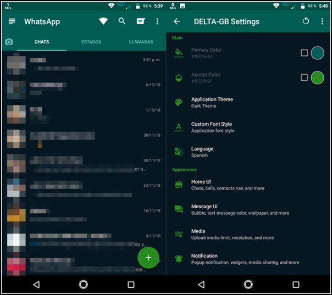Open Message UI settings
The width and height of the screenshot is (332, 295).
click(248, 209)
